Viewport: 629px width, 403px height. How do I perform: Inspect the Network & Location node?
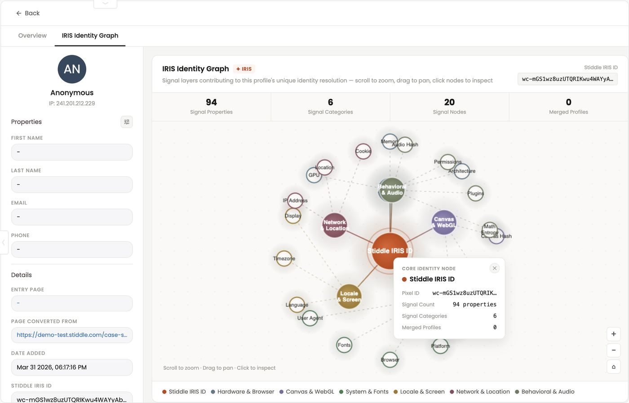pos(335,225)
